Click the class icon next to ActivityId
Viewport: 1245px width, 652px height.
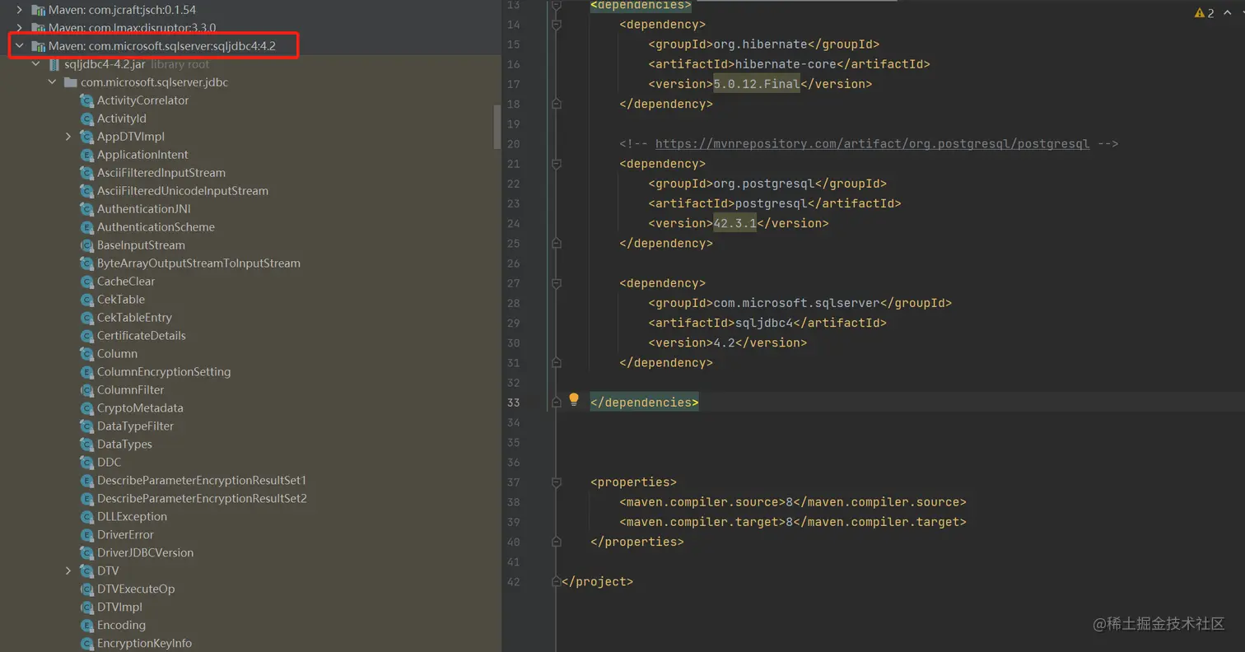pyautogui.click(x=86, y=119)
